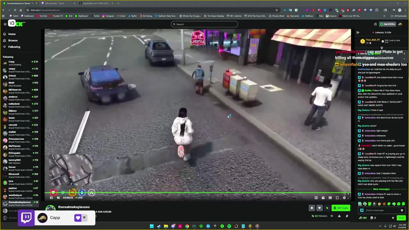The image size is (409, 230).
Task: Open Windows Start menu
Action: 152,226
